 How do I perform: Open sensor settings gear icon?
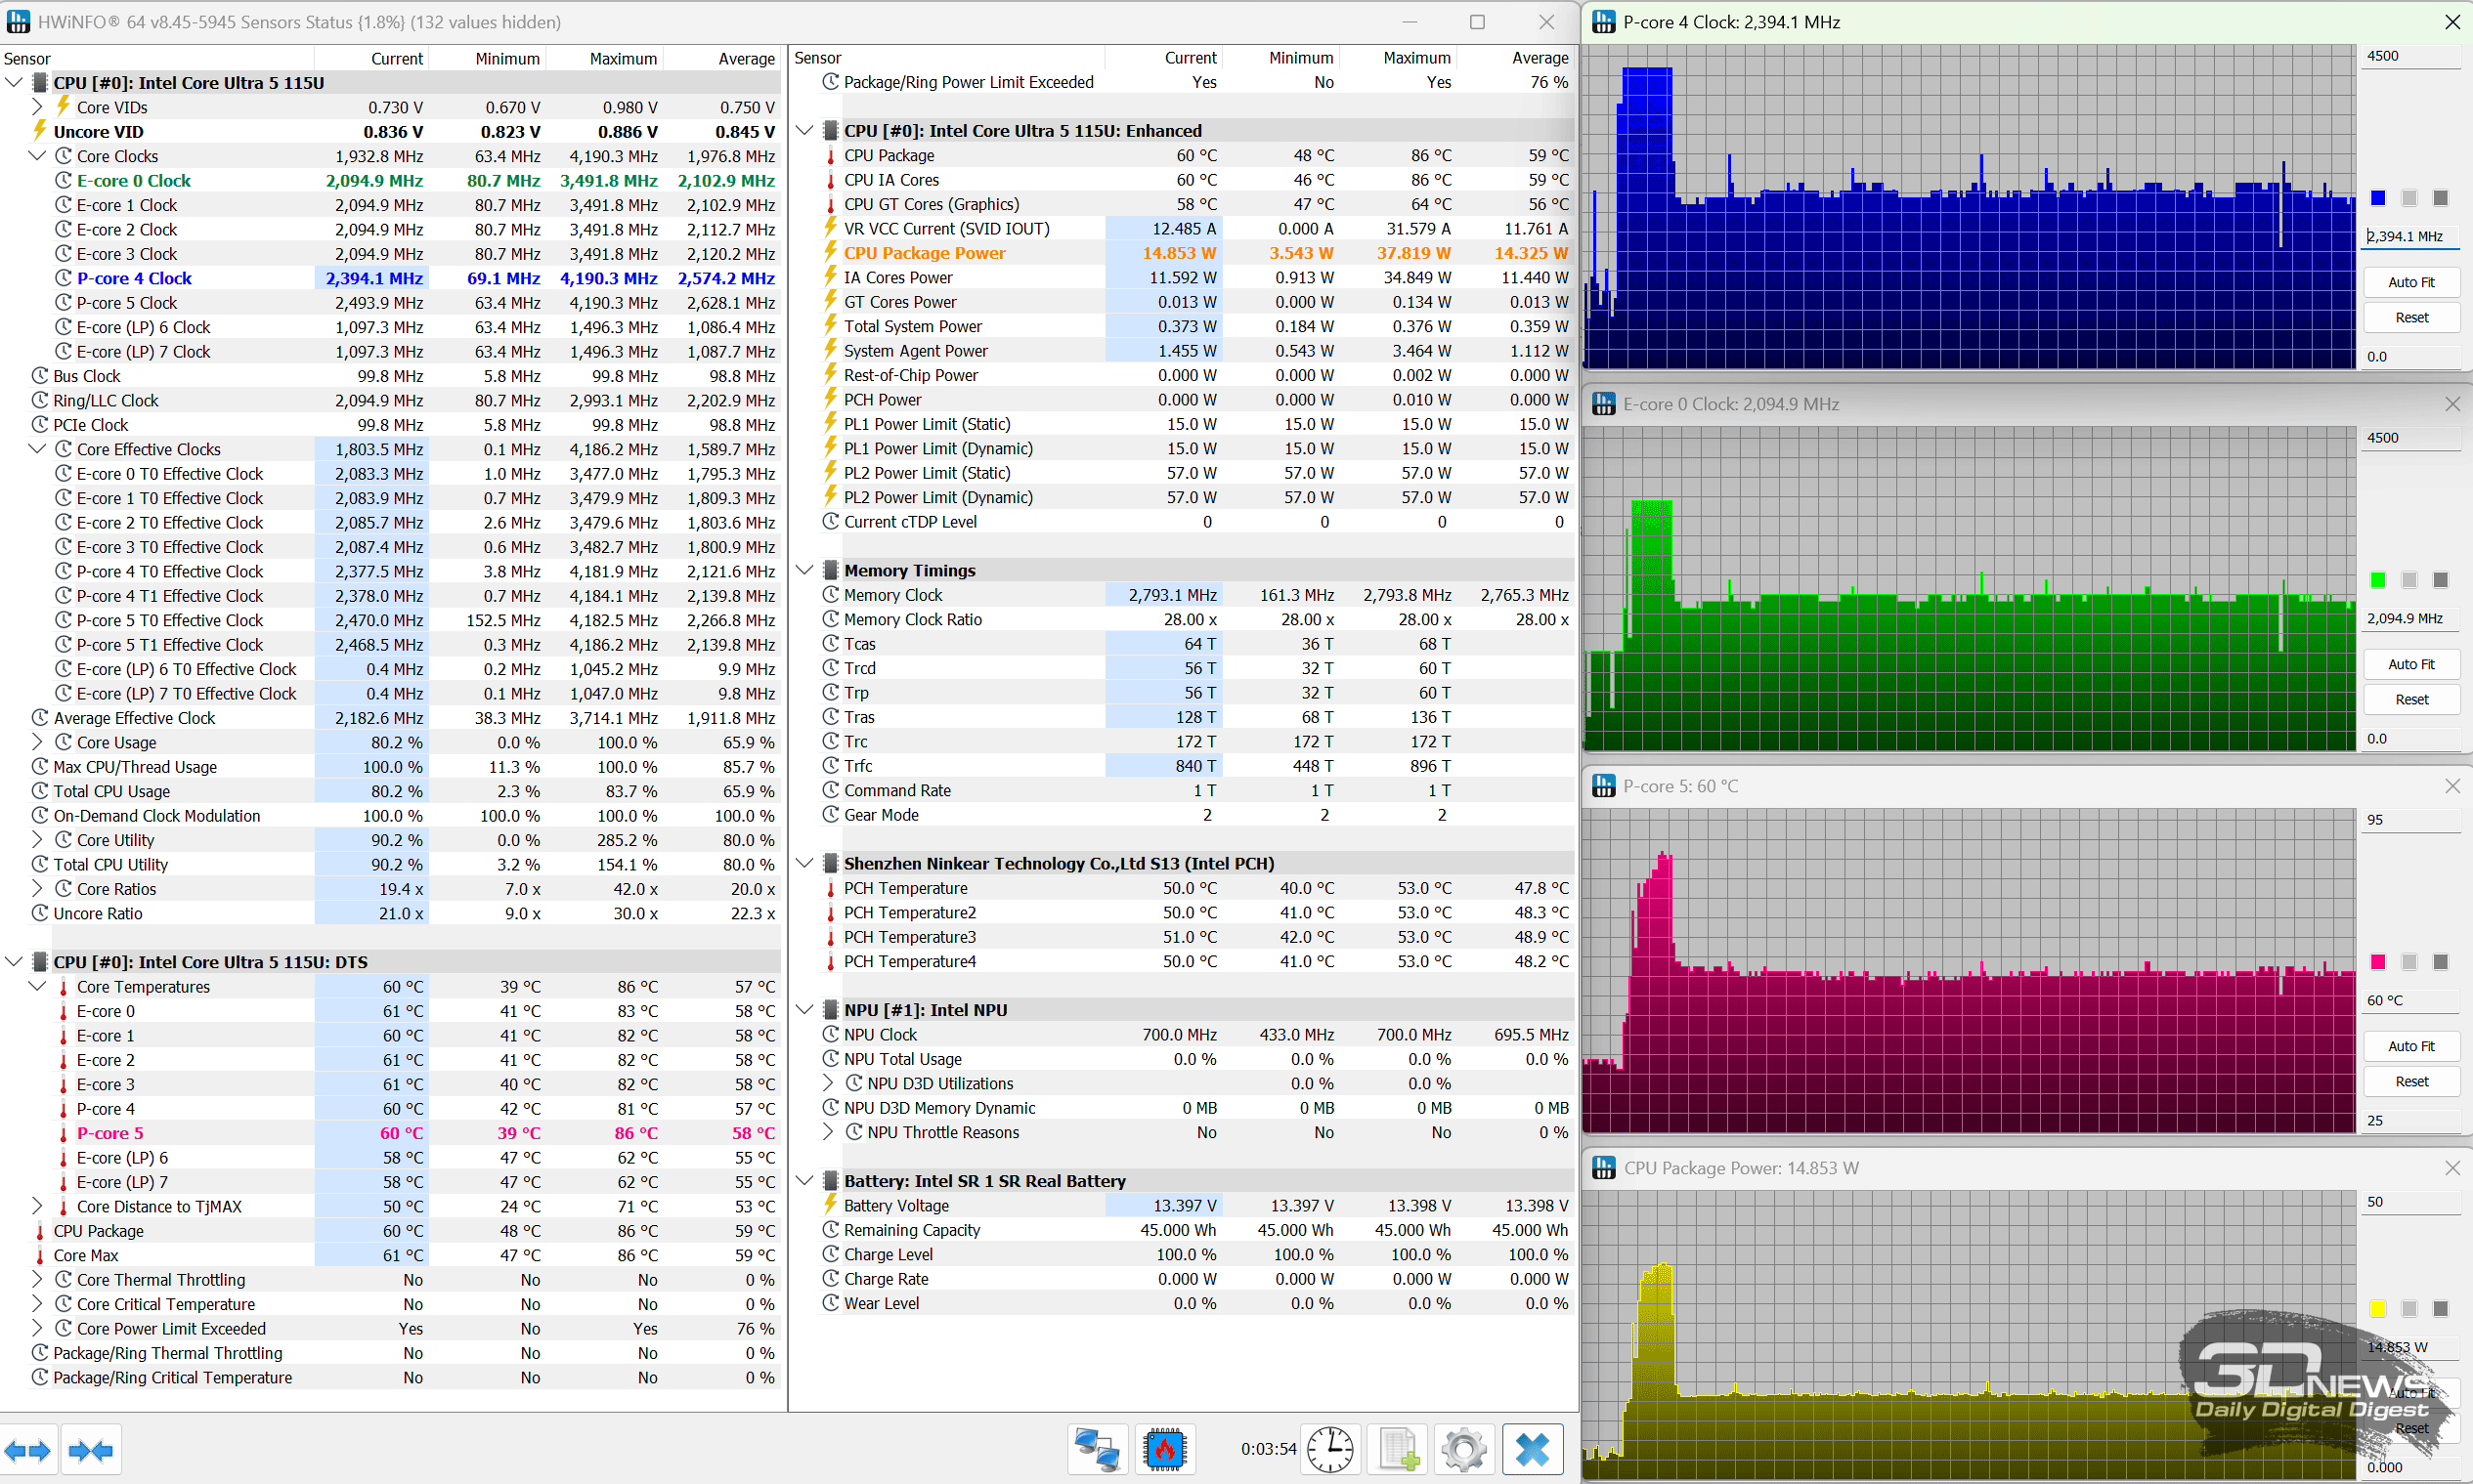click(1463, 1450)
